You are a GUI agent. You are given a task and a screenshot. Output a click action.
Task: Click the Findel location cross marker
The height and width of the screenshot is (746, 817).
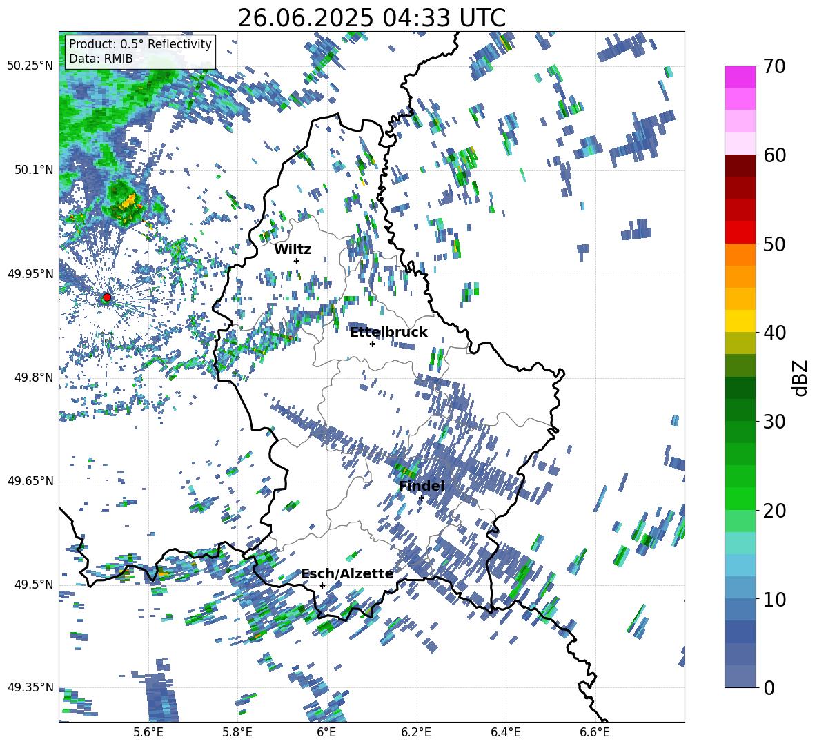coord(421,498)
